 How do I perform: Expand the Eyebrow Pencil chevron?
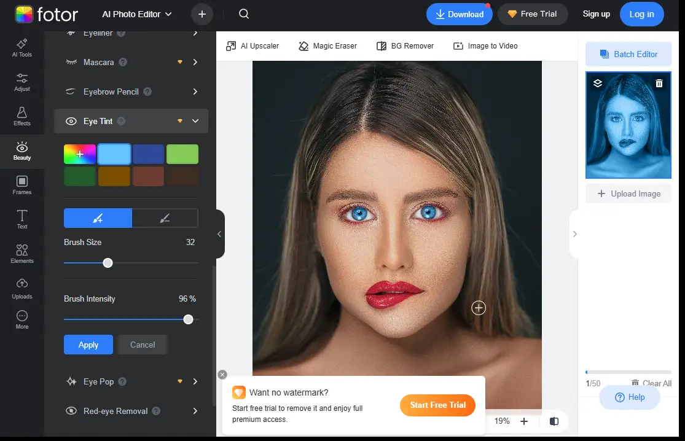tap(195, 92)
